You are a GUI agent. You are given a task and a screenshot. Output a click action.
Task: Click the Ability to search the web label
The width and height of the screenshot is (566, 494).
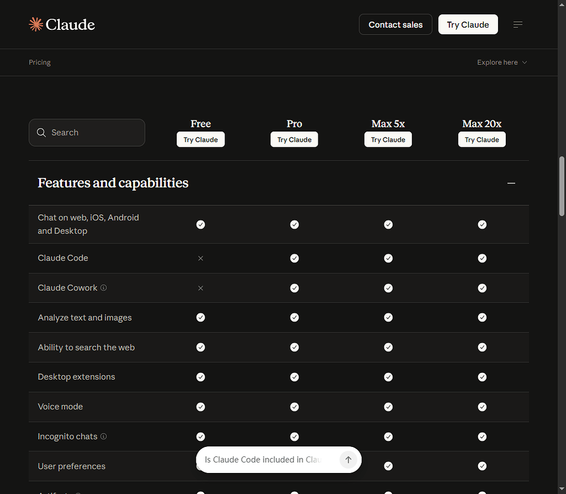click(86, 347)
